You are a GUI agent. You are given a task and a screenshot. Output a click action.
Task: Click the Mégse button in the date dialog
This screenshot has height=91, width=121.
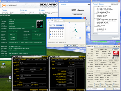74,46
